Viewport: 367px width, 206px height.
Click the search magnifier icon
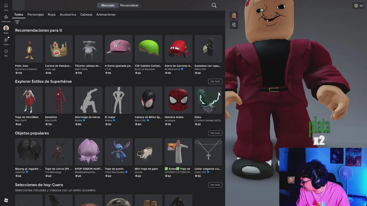(x=214, y=5)
